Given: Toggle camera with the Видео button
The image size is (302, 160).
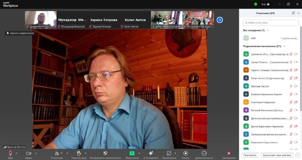Looking at the screenshot, I should [29, 155].
